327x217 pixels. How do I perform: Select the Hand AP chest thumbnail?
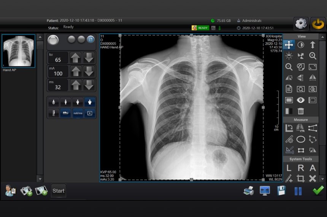pyautogui.click(x=19, y=51)
